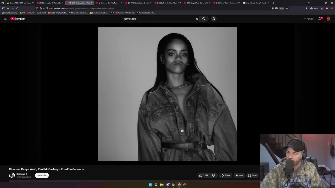Reset the 110% zoom level indicator

tap(282, 8)
